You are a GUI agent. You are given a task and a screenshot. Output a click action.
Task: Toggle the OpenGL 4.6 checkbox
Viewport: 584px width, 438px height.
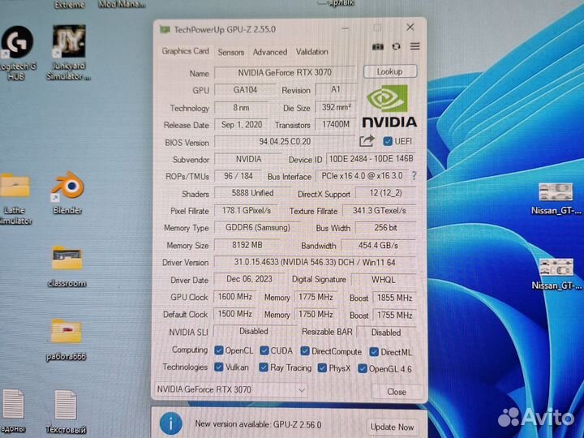click(x=362, y=368)
